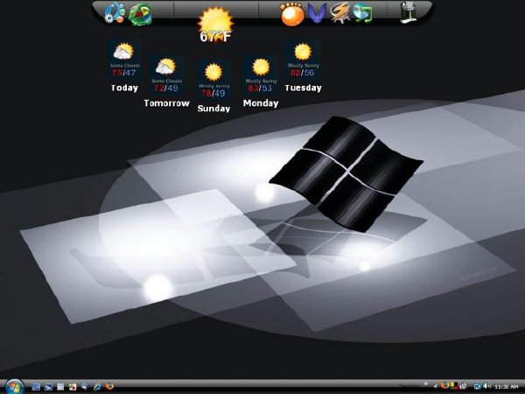Launch Internet Explorer from quick launch

(97, 387)
